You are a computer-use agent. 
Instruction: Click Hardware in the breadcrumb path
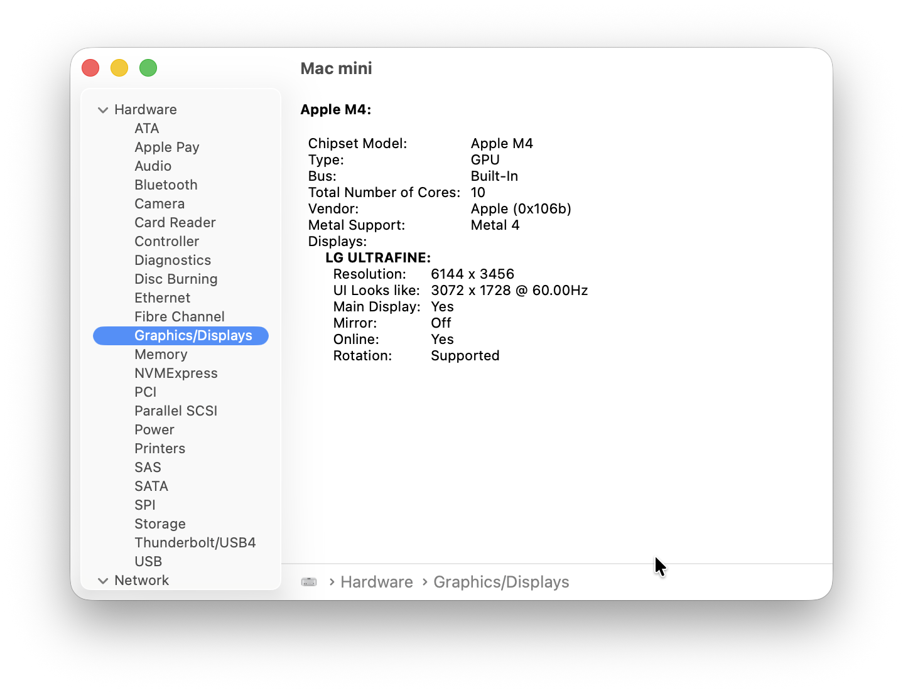pyautogui.click(x=376, y=582)
